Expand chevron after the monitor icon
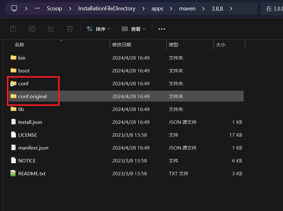283x211 pixels. (x=26, y=8)
